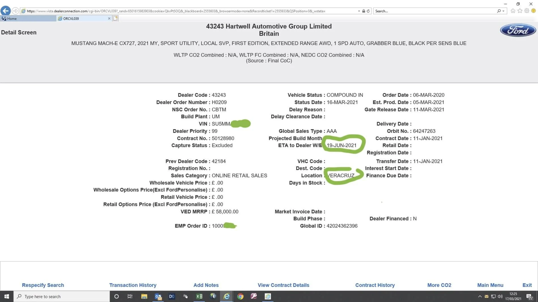538x302 pixels.
Task: Open the last IE page icon on taskbar
Action: point(268,296)
